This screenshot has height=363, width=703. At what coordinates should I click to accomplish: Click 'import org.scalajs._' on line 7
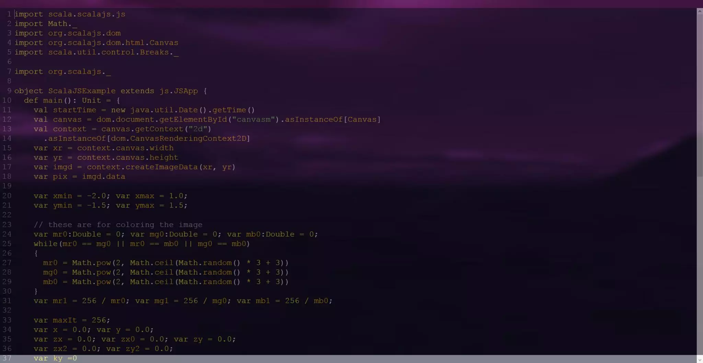click(62, 72)
